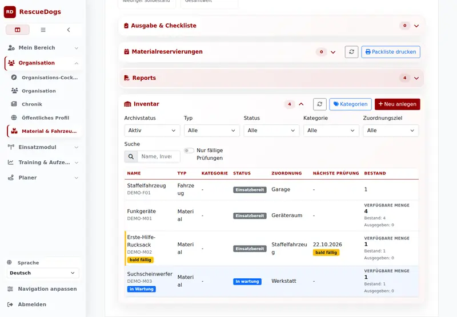Expand the Planer menu

coord(77,178)
